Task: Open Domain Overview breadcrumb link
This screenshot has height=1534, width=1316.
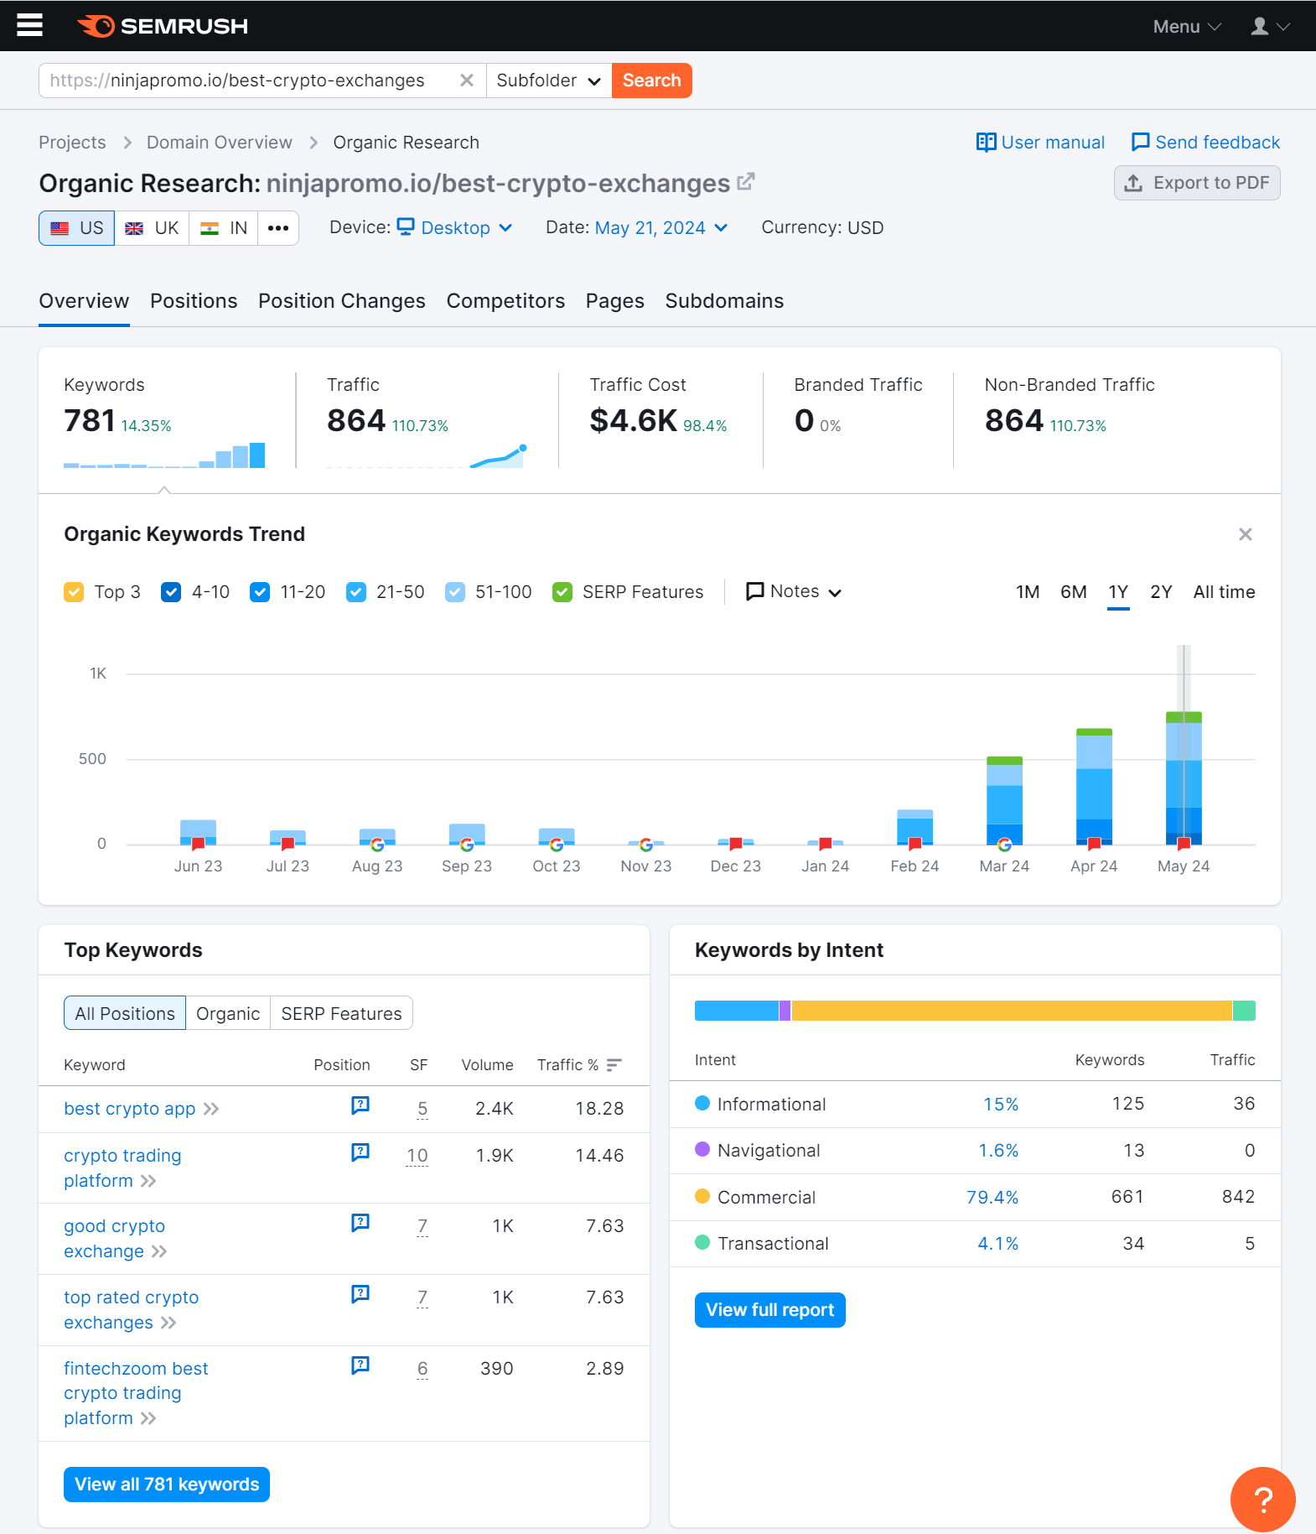Action: 220,143
